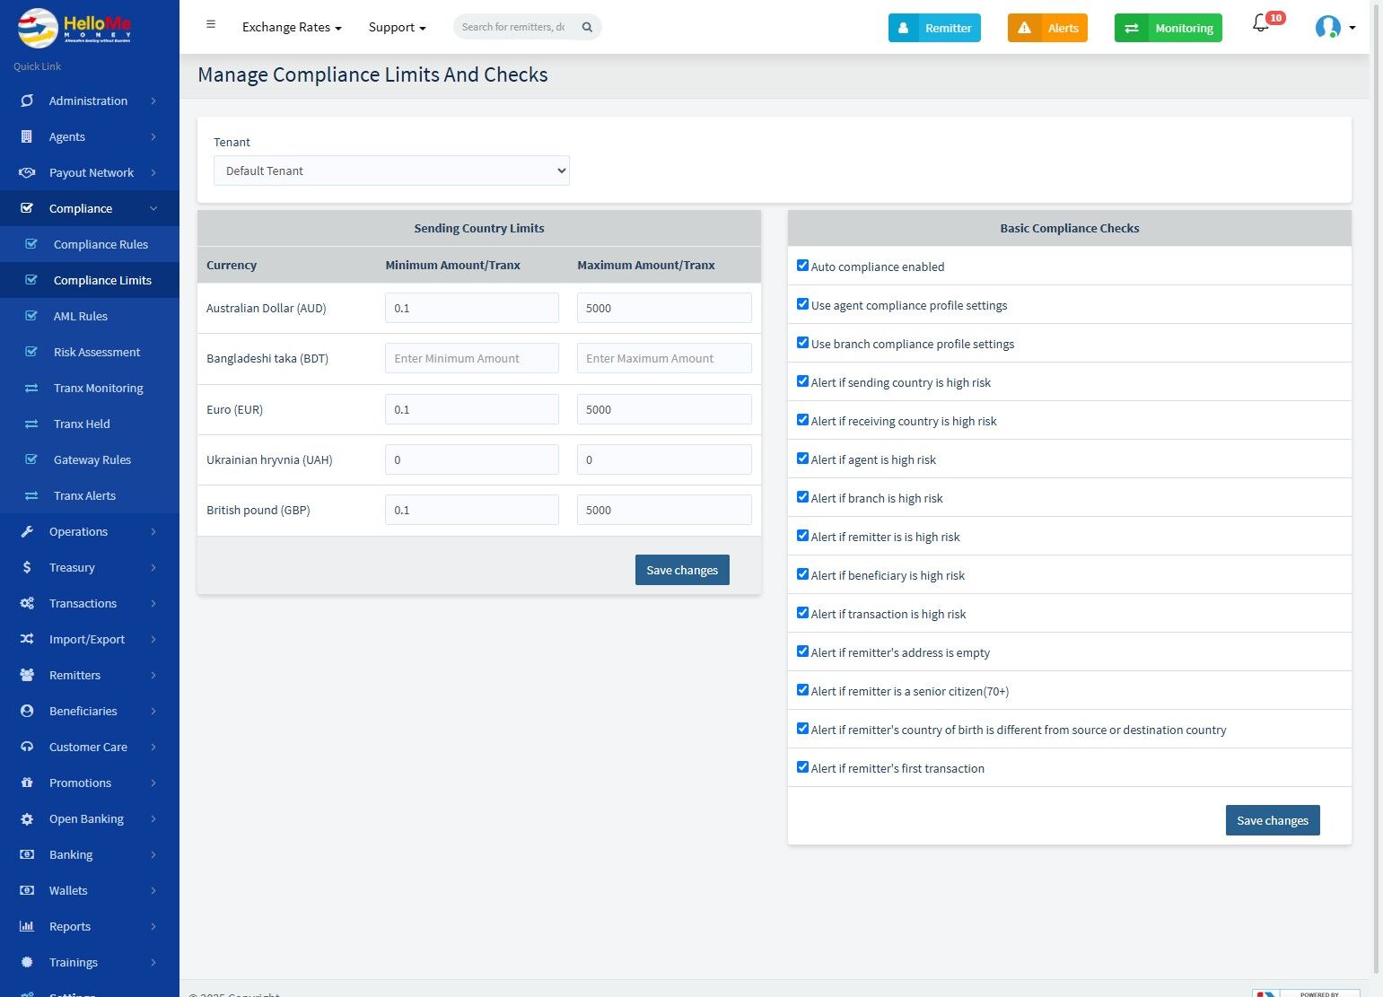Click the Quick Link label

38,66
